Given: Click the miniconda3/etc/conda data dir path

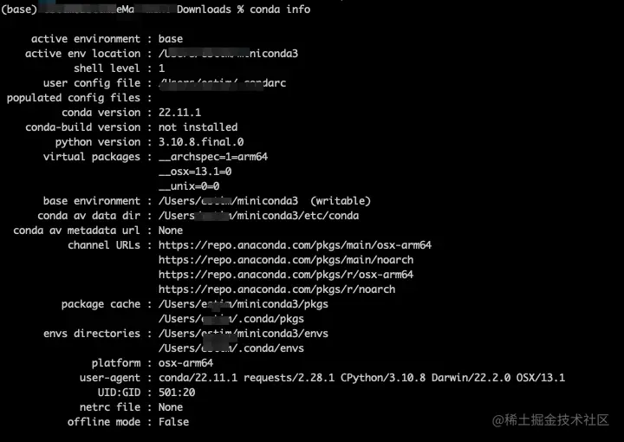Looking at the screenshot, I should click(258, 216).
